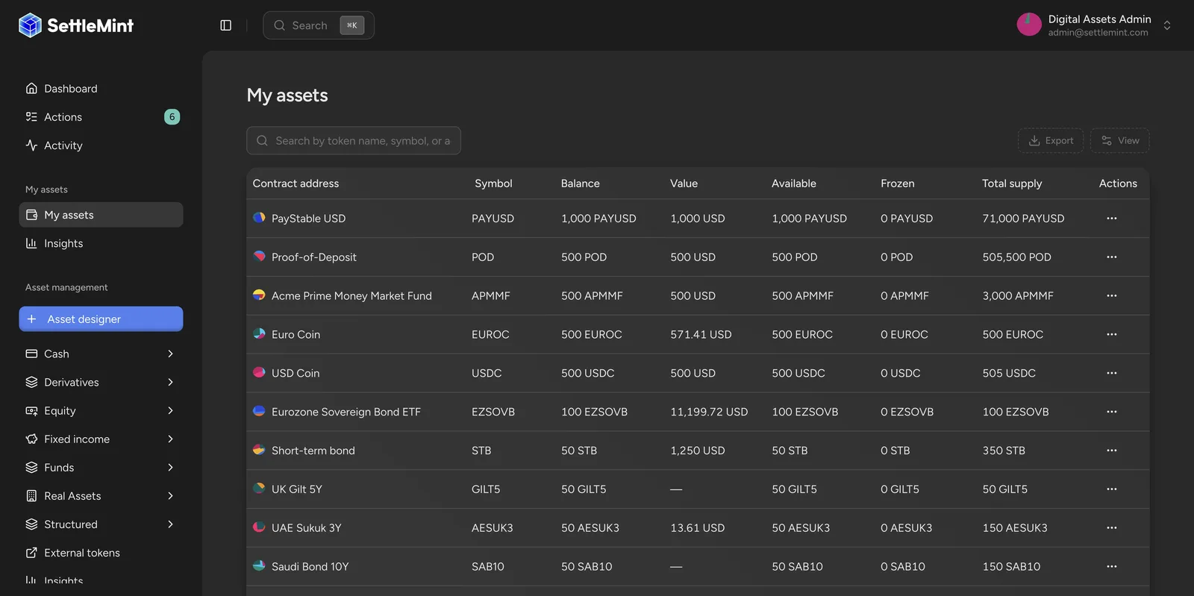Click the 11,199.72 USD value cell

pyautogui.click(x=709, y=412)
